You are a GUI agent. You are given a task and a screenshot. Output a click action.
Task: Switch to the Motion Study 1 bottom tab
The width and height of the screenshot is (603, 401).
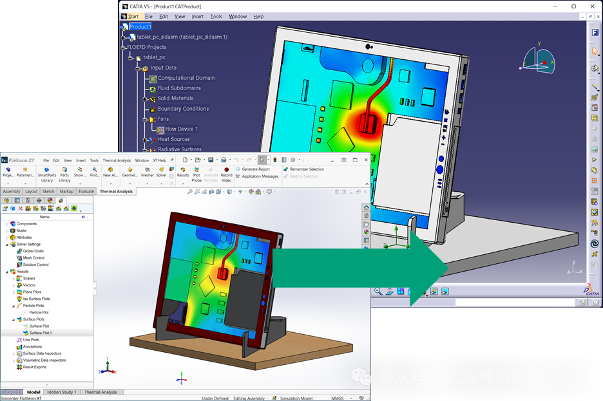pyautogui.click(x=62, y=392)
